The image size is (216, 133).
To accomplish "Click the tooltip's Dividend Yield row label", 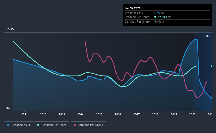I will 134,13.
